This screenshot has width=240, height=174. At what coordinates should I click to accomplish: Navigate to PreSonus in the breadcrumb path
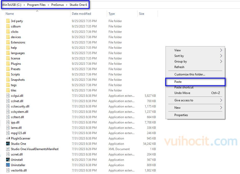coord(57,5)
